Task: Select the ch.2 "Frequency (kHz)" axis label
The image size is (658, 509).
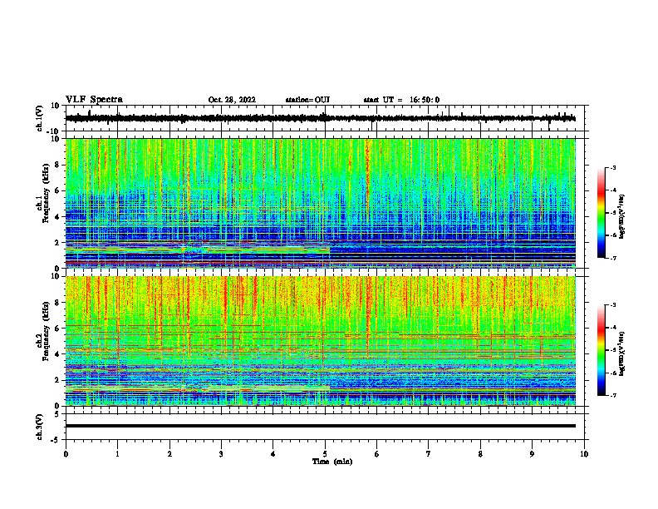Action: click(46, 331)
